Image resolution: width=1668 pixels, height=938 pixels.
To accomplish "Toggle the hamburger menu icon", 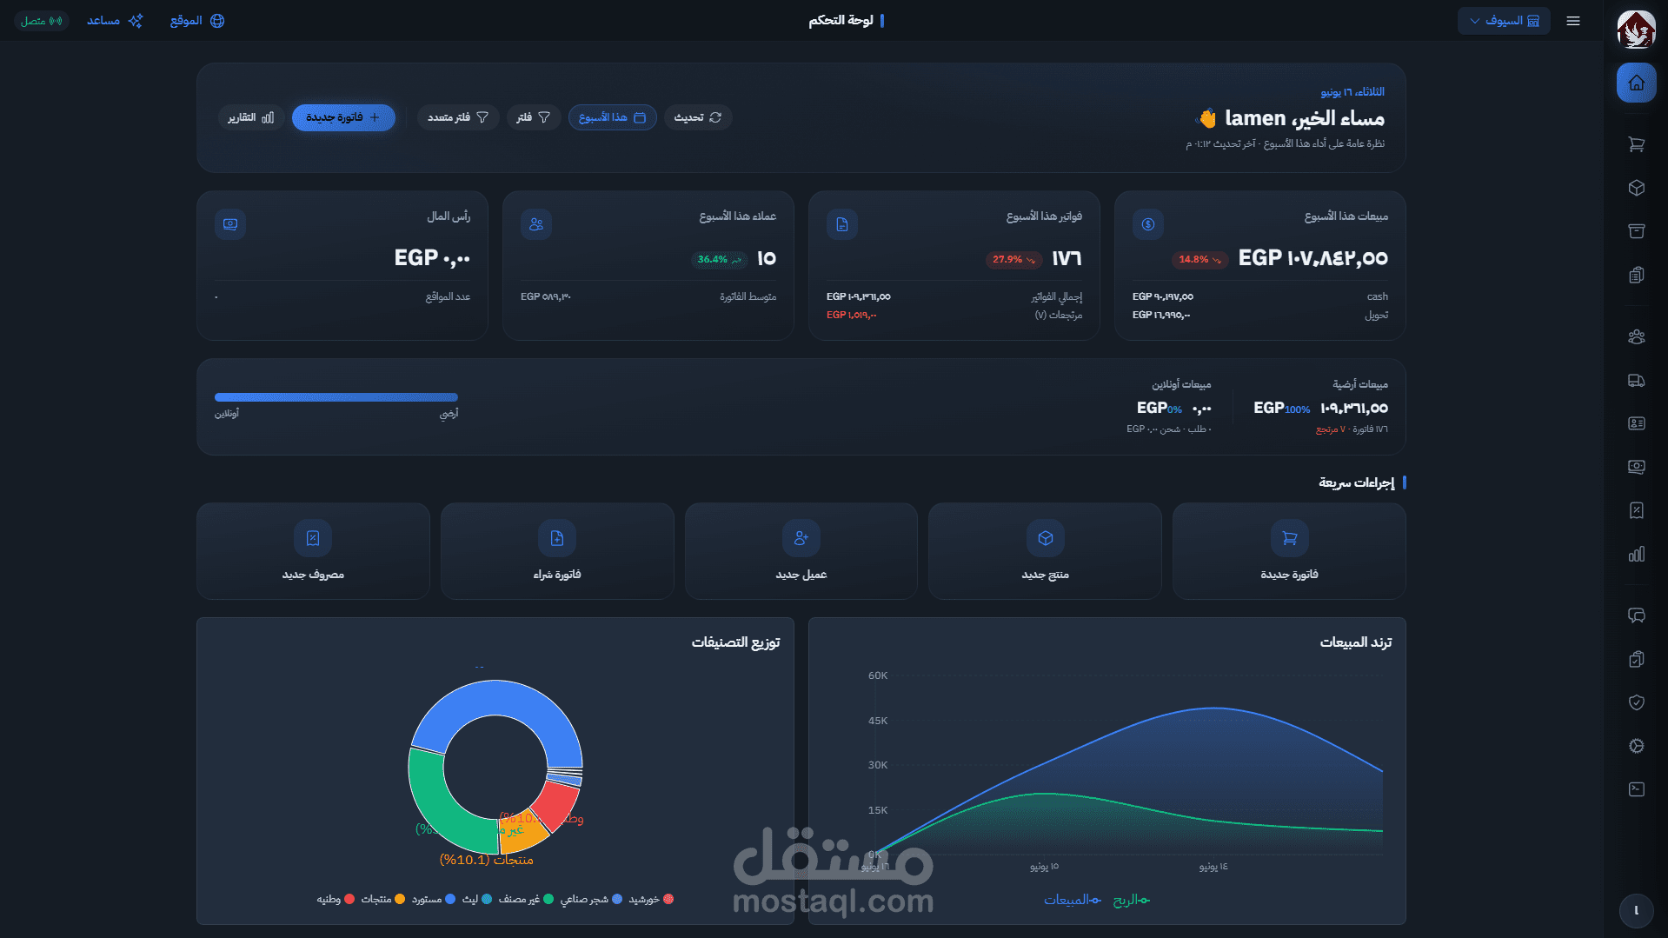I will (1573, 21).
